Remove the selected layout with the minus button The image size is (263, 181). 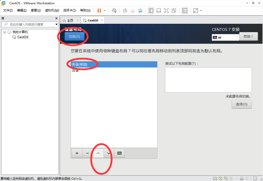(88, 153)
